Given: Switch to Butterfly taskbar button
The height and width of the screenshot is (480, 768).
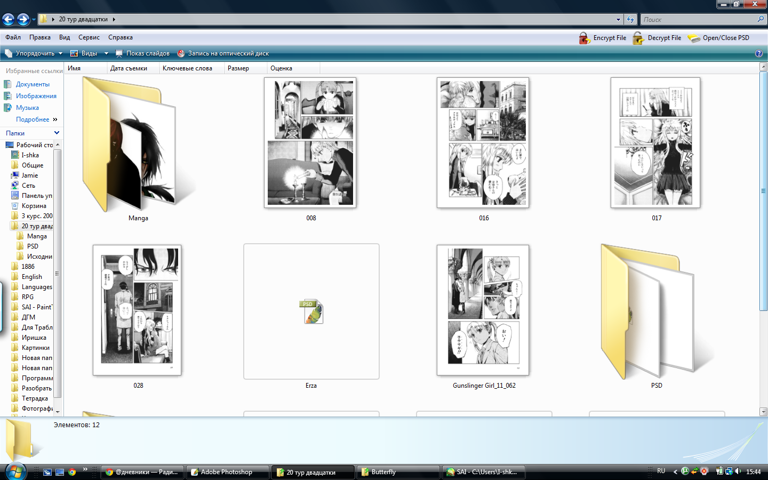Looking at the screenshot, I should 398,472.
